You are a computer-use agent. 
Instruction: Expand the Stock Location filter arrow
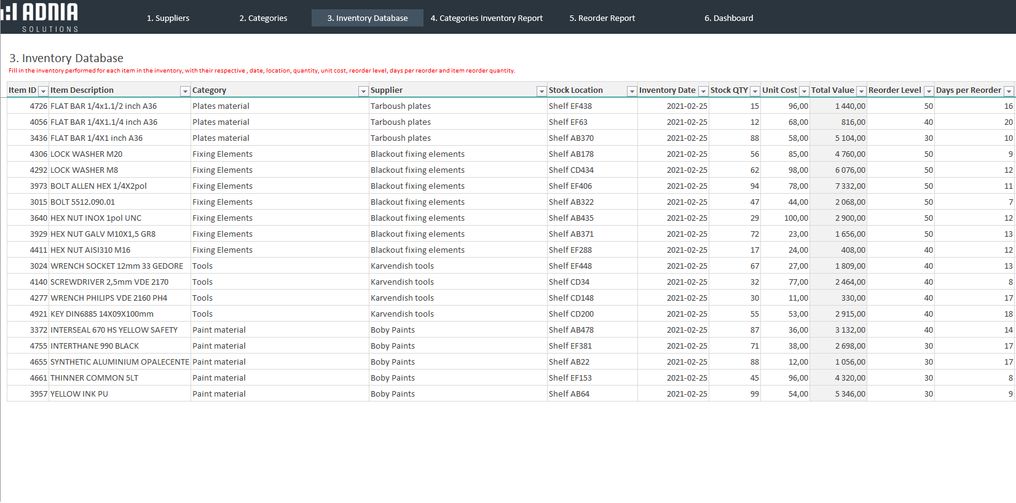coord(631,91)
